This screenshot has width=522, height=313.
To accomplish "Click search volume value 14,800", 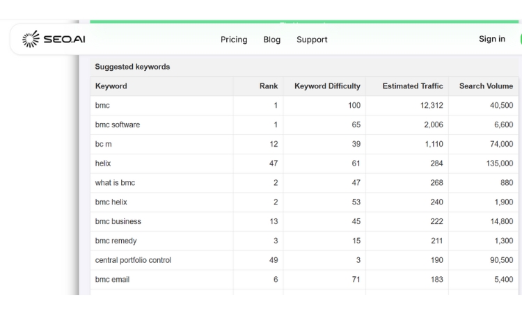I will (502, 221).
